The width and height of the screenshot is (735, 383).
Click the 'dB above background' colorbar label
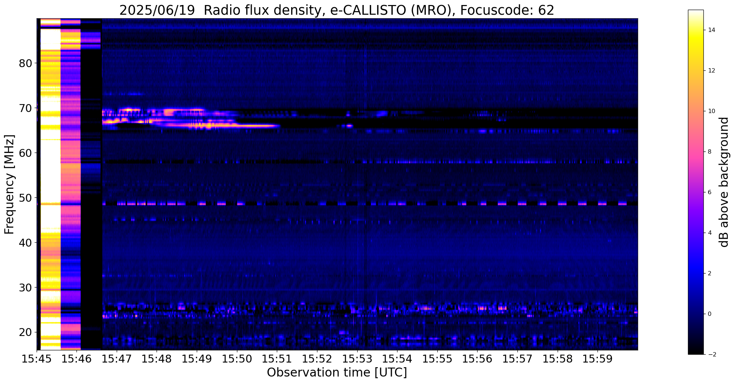click(724, 182)
